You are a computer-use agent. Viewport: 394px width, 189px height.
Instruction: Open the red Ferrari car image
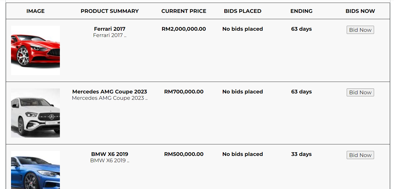click(35, 50)
